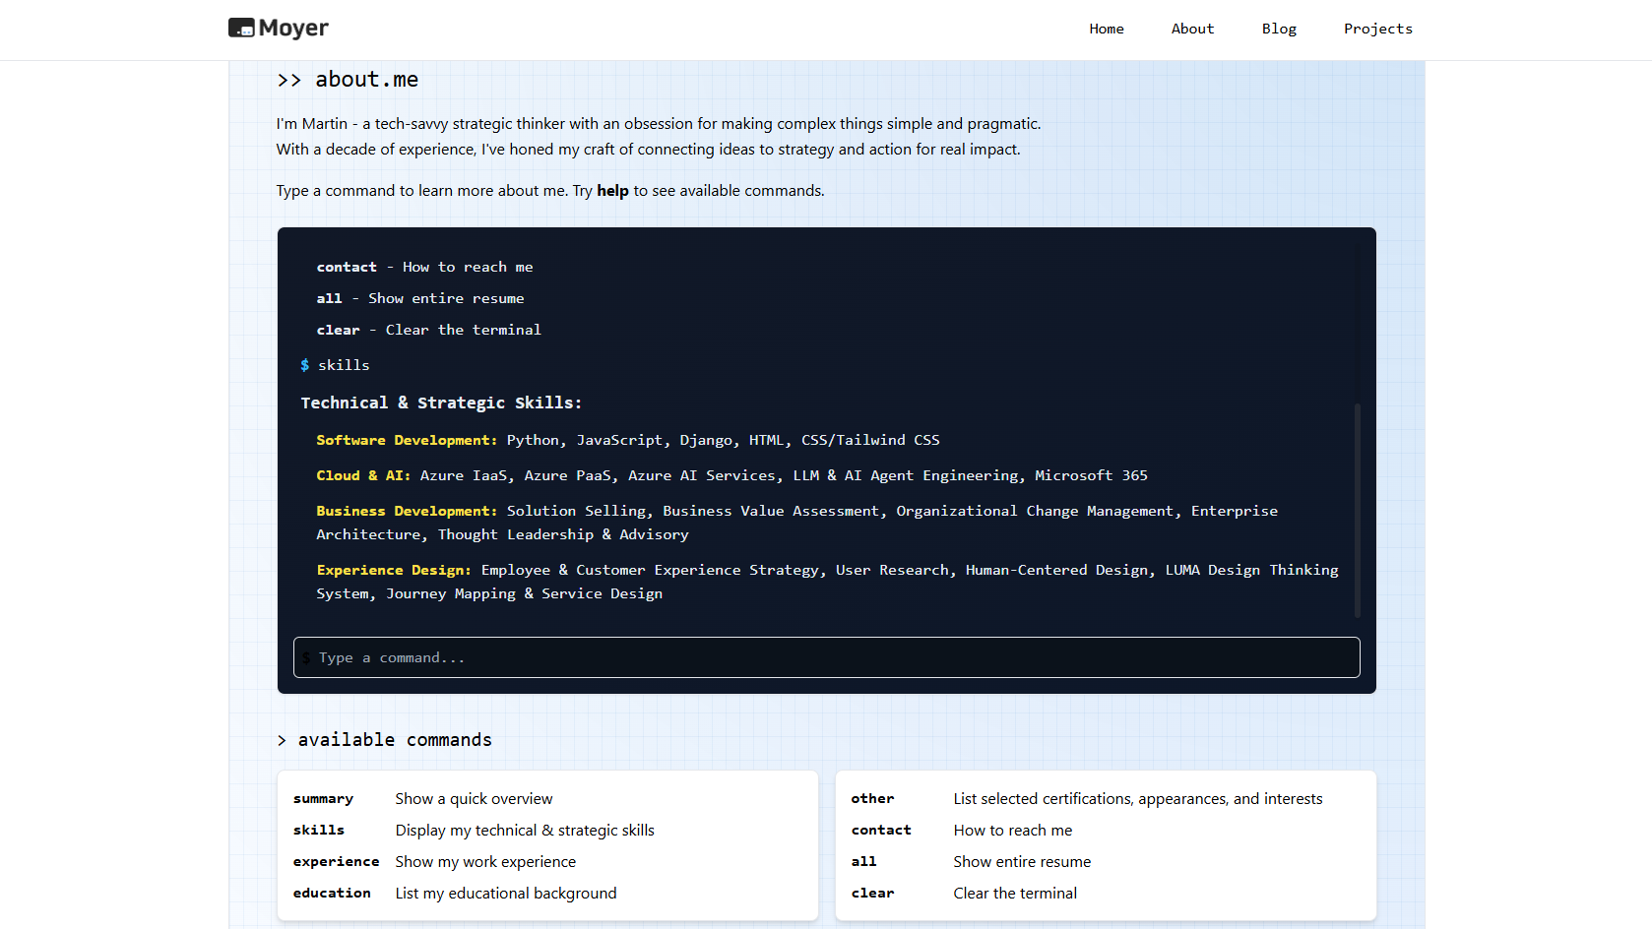Click the education command entry
Viewport: 1652px width, 929px height.
point(332,894)
